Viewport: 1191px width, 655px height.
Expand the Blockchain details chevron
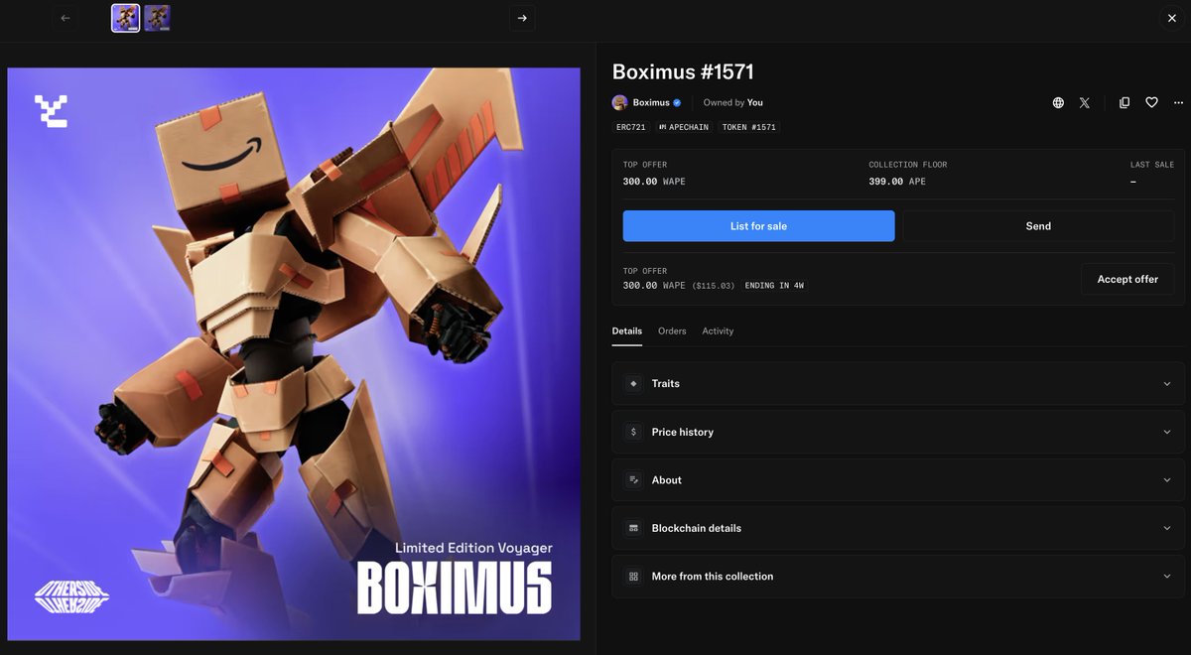1167,528
